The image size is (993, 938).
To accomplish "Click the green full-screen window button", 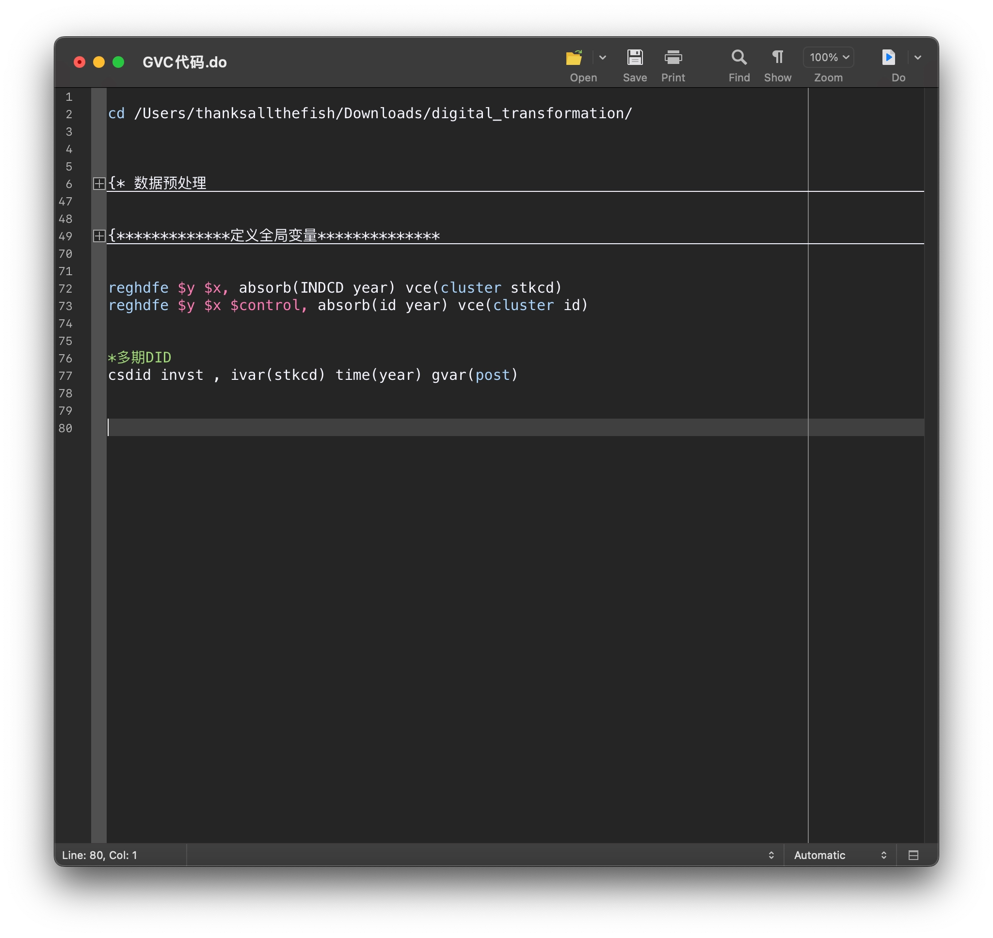I will point(118,62).
